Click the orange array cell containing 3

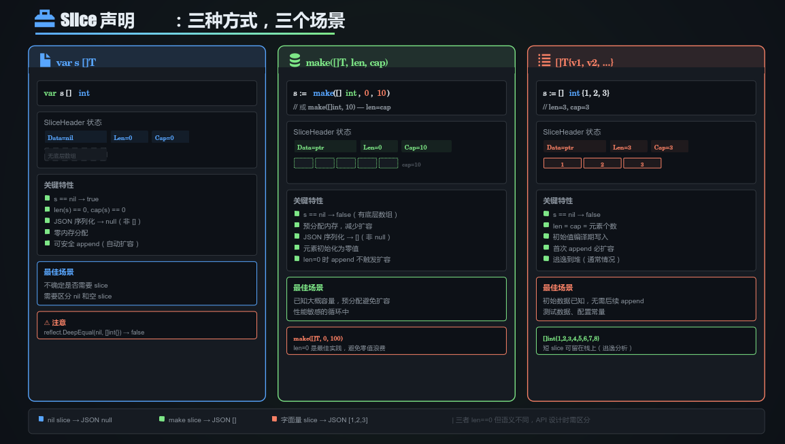[x=642, y=164]
